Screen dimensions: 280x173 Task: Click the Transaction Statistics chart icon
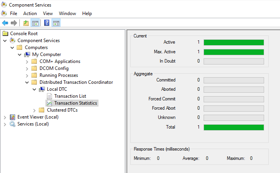(50, 103)
